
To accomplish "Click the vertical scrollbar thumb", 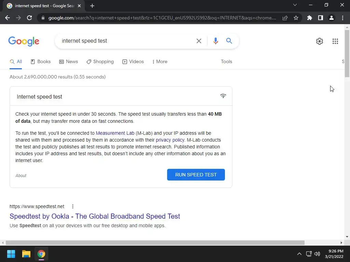I will 347,54.
